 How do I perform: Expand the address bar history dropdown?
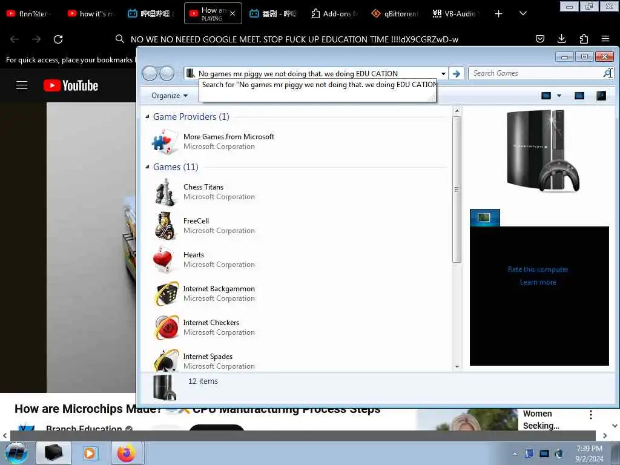[x=444, y=73]
